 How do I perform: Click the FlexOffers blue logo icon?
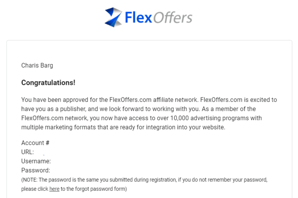(x=113, y=17)
